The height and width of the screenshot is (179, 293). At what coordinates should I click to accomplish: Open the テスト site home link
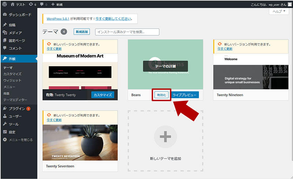click(x=18, y=4)
